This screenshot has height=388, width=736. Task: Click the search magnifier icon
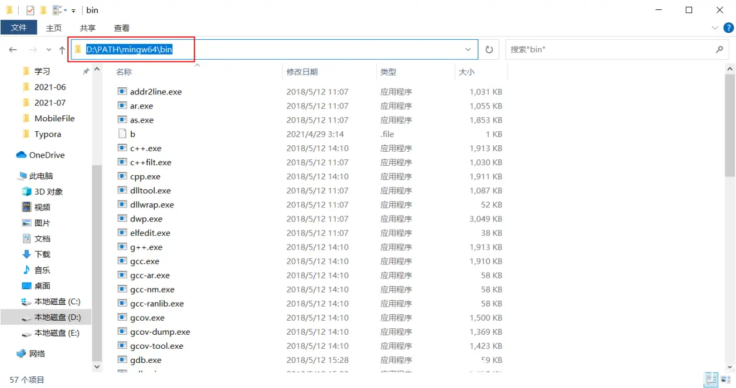(x=720, y=49)
